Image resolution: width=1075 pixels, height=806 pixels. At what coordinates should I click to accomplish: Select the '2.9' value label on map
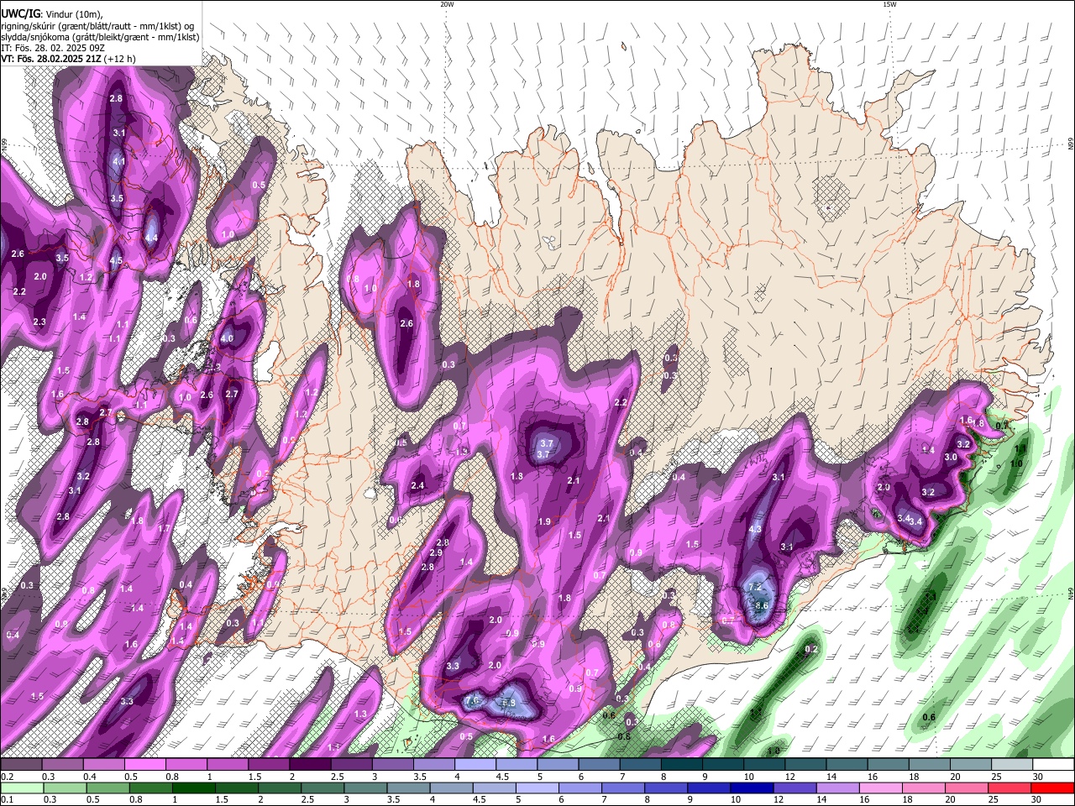coord(436,553)
